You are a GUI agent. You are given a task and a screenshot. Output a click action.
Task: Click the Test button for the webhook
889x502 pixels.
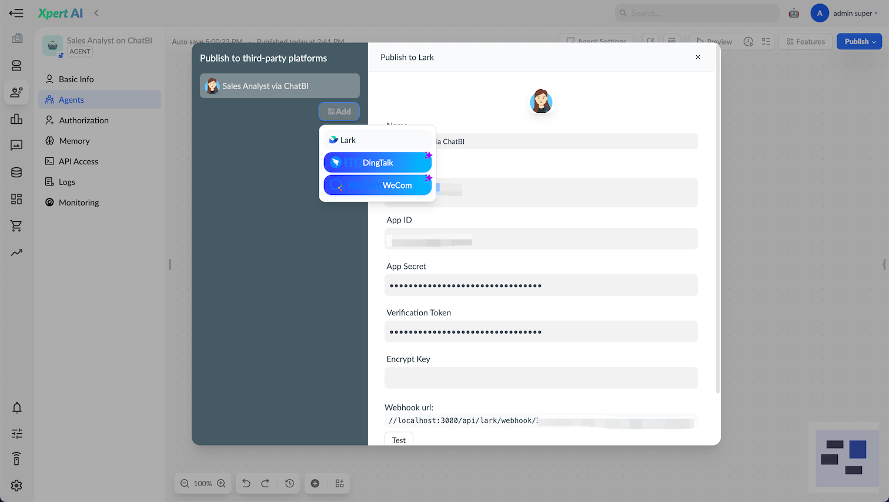[x=399, y=440]
